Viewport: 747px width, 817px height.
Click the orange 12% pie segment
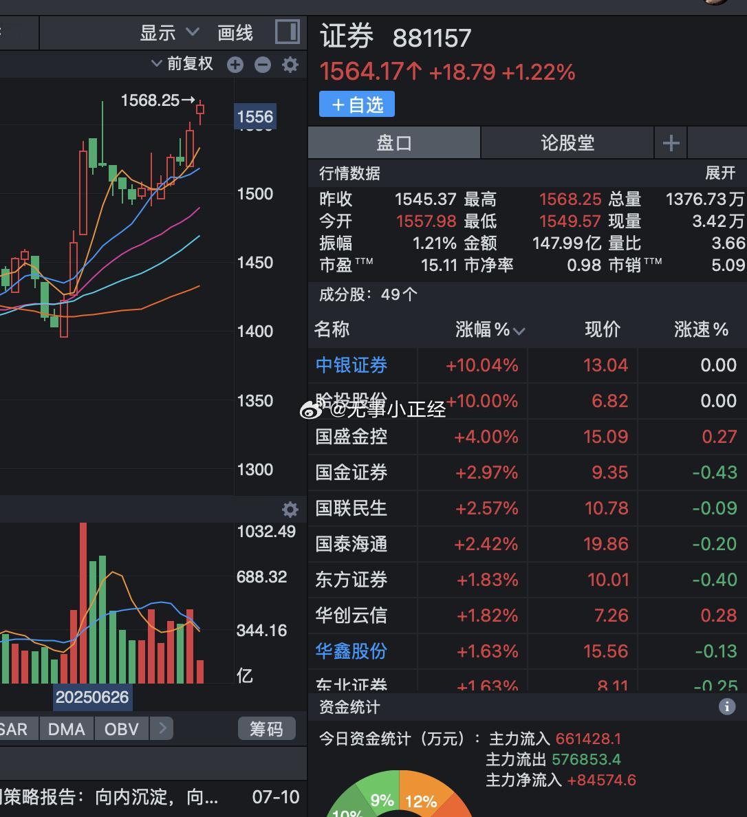(421, 801)
